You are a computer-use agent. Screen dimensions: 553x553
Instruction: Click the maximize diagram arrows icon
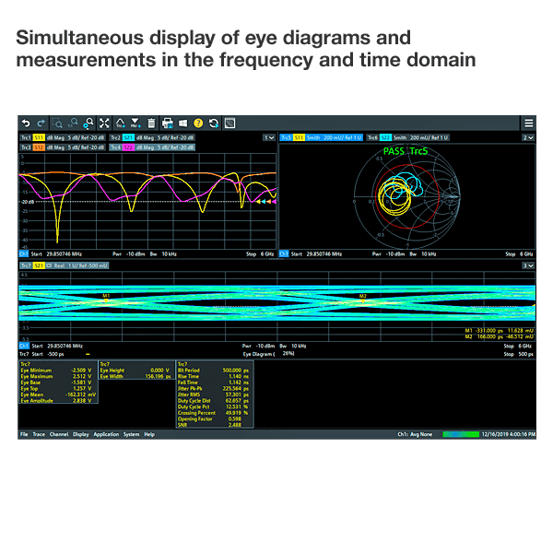tap(104, 124)
